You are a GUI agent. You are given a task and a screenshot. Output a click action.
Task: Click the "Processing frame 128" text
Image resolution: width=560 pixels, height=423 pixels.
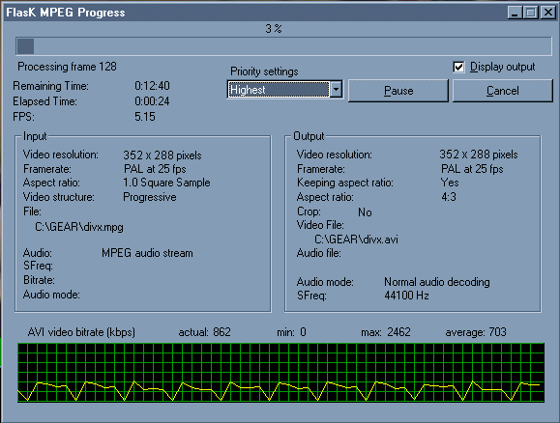(67, 67)
